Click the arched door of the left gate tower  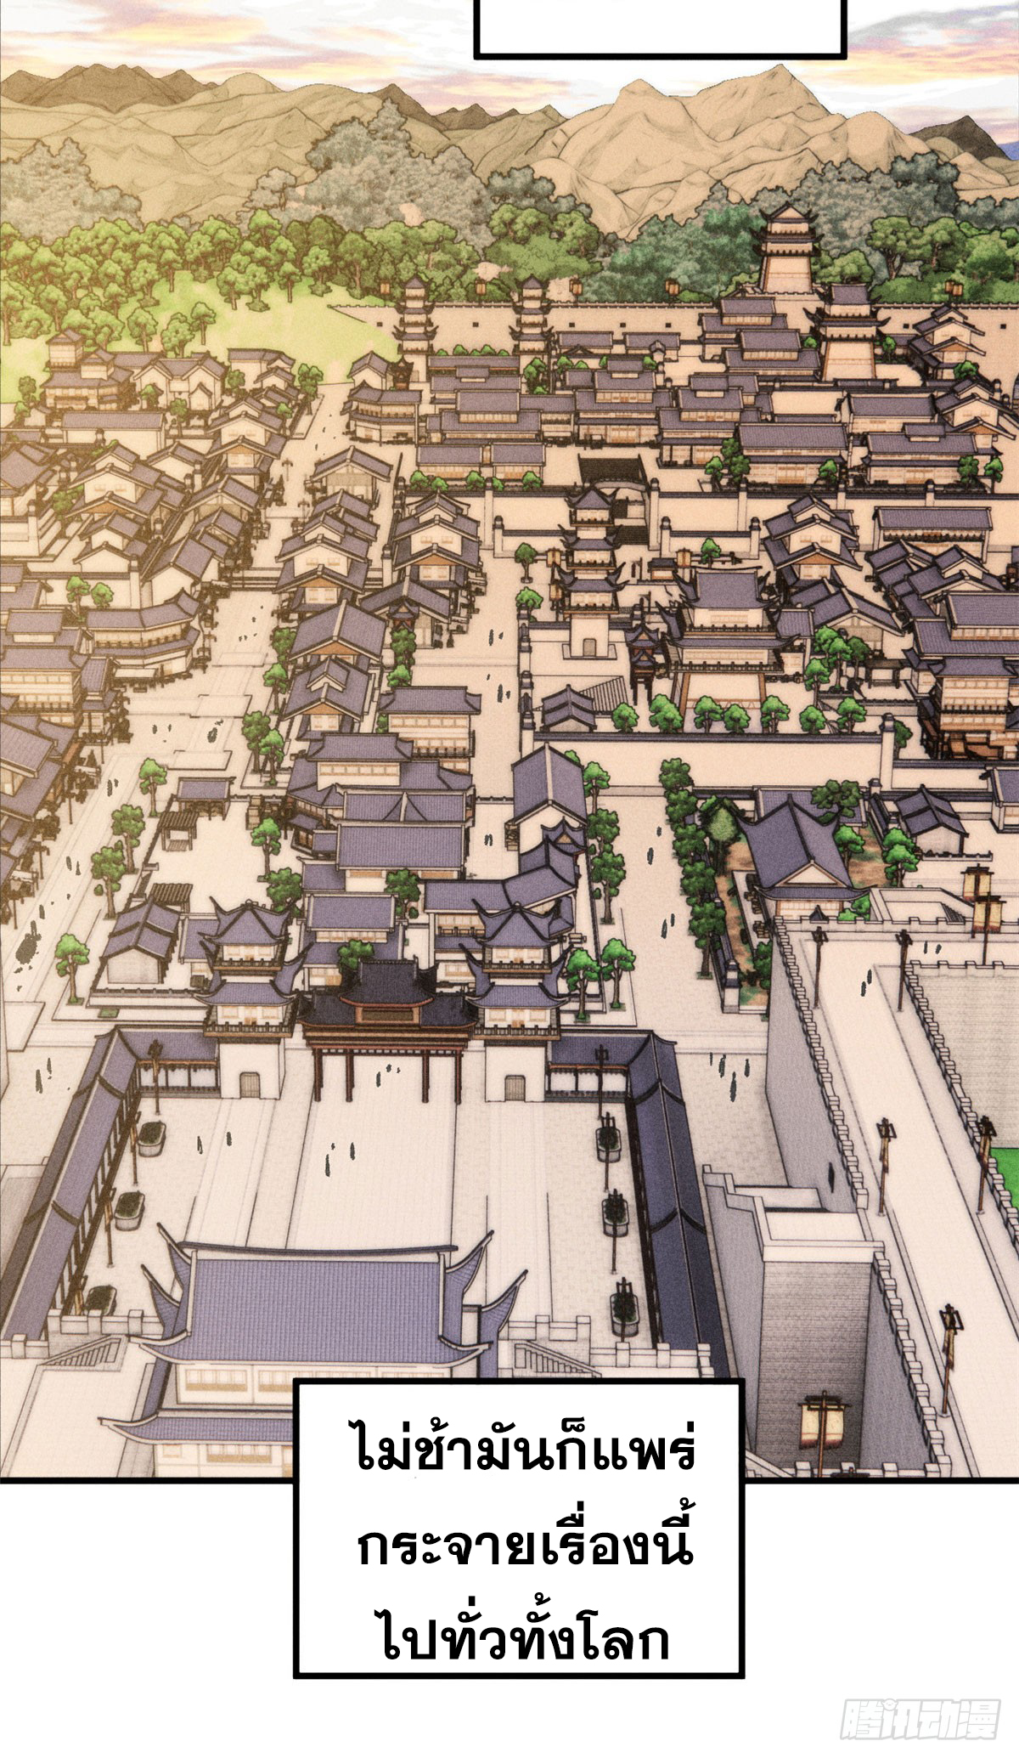250,1085
